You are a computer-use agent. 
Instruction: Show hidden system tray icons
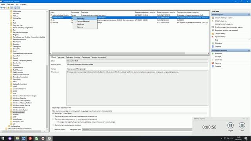pyautogui.click(x=222, y=138)
